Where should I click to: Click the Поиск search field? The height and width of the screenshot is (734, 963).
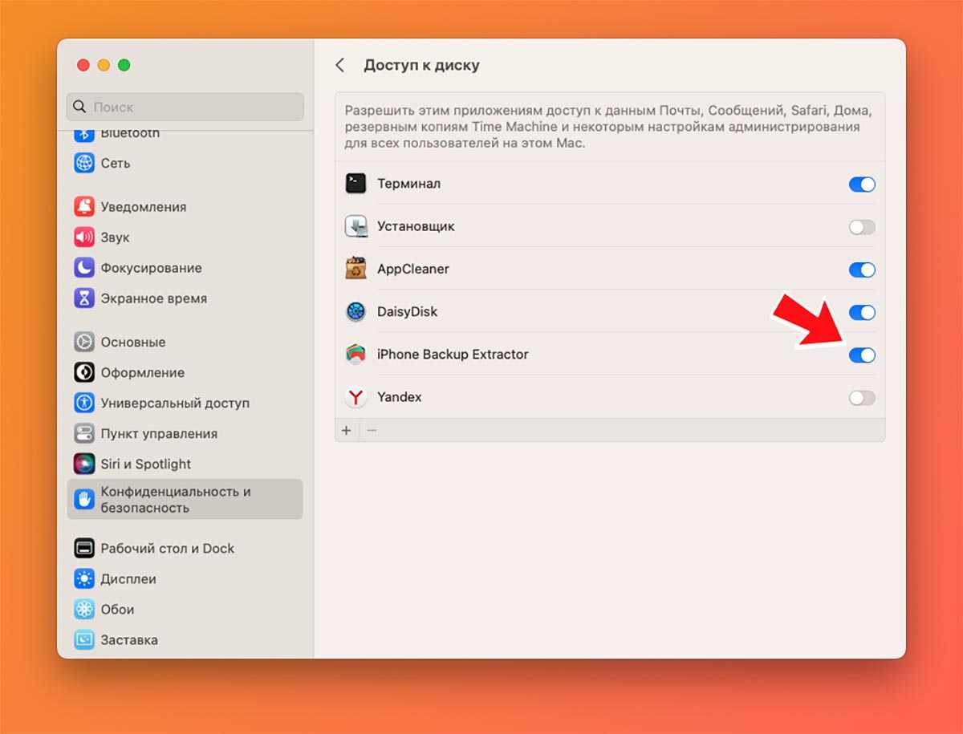pyautogui.click(x=185, y=107)
